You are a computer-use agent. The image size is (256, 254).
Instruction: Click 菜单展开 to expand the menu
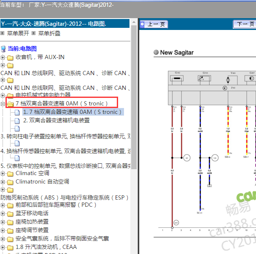click(18, 33)
